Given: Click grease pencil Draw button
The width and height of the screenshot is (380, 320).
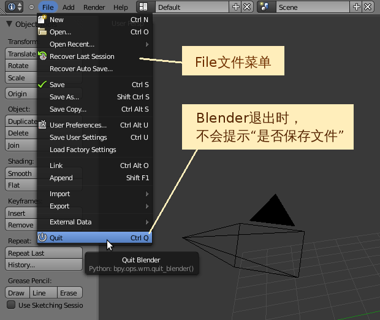Looking at the screenshot, I should click(17, 293).
